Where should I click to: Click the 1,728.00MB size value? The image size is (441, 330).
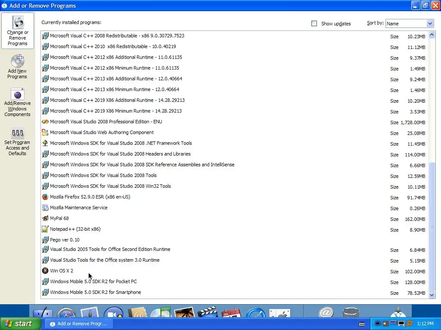[413, 122]
